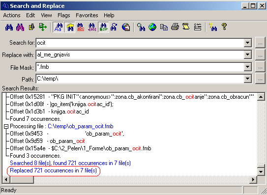The height and width of the screenshot is (195, 267).
Task: Minimize the Search and Replace window
Action: click(245, 6)
